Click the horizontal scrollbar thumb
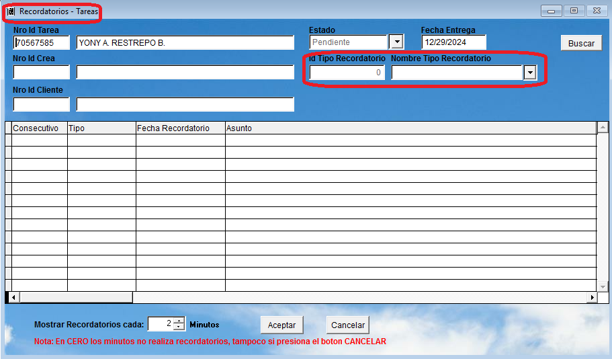The width and height of the screenshot is (612, 359). [x=76, y=298]
